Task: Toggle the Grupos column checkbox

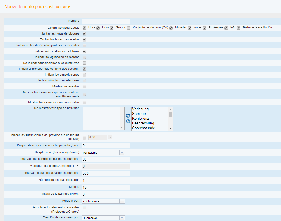Action: point(112,28)
